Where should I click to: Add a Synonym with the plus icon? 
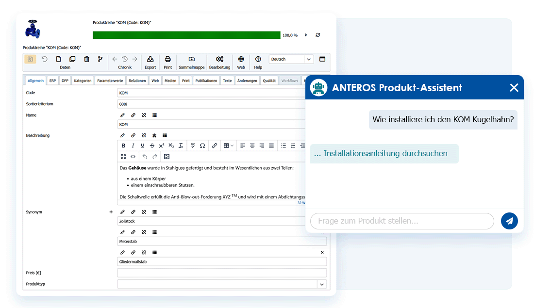(x=111, y=212)
